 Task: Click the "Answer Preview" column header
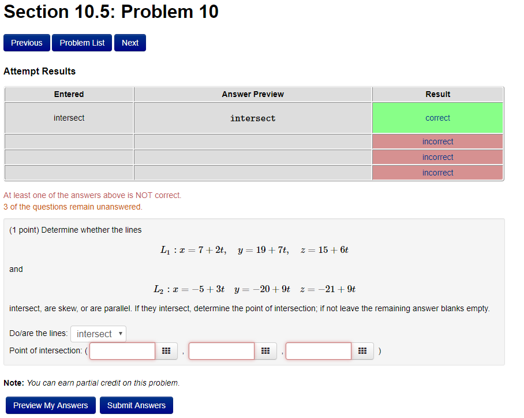(x=253, y=94)
